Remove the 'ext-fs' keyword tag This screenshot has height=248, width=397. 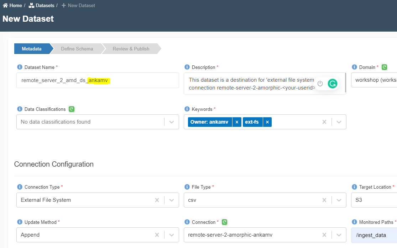[x=267, y=122]
